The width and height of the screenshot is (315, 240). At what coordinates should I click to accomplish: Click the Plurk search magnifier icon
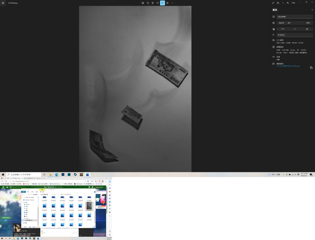click(11, 187)
